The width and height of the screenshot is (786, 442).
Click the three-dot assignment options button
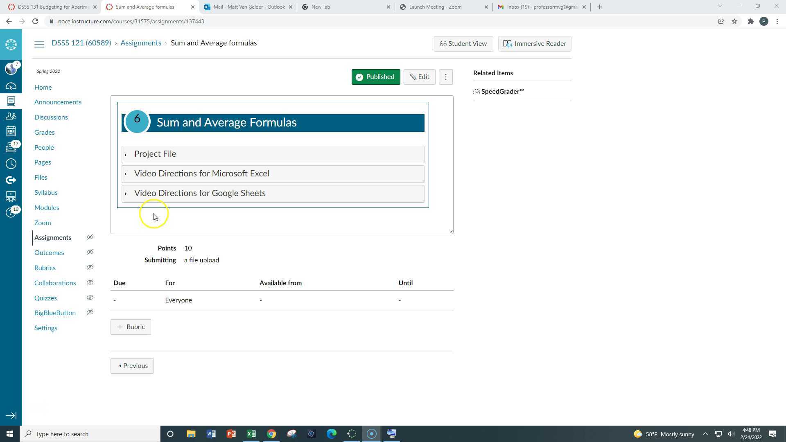point(446,77)
